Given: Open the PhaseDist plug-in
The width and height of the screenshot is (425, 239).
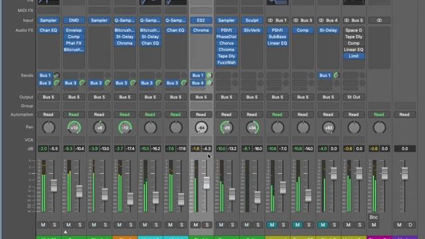Looking at the screenshot, I should pyautogui.click(x=226, y=37).
